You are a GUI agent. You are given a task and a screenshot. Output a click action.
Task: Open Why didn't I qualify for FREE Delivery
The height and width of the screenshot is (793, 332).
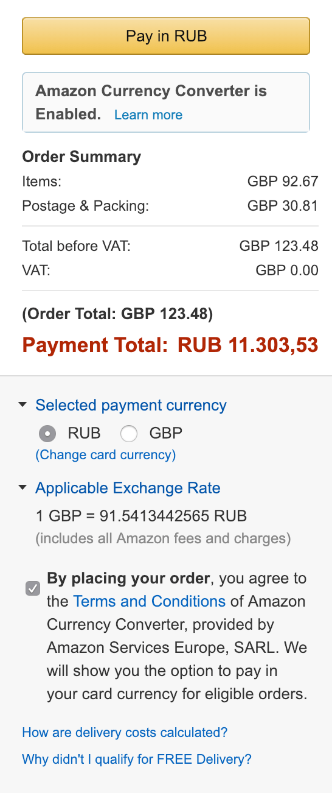pos(137,759)
